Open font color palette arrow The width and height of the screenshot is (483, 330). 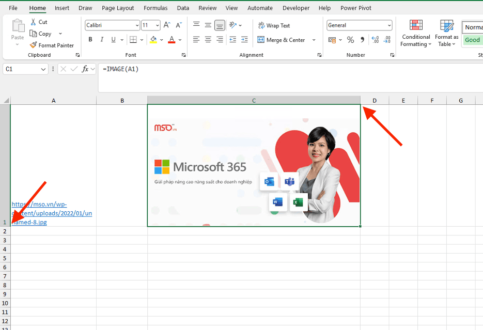(x=180, y=40)
